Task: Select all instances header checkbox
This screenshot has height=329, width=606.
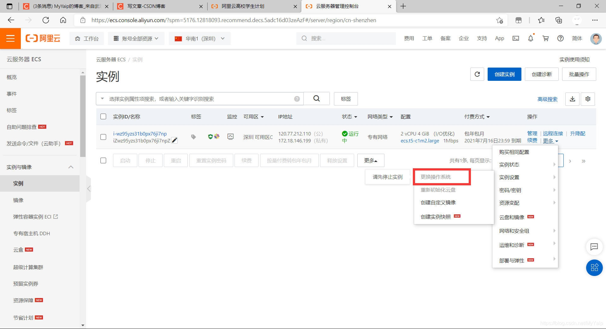Action: (x=103, y=117)
